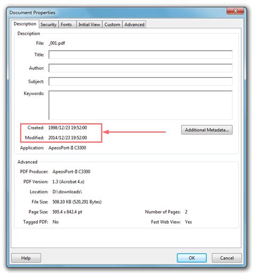Select the Initial View tab
This screenshot has height=273, width=253.
89,25
